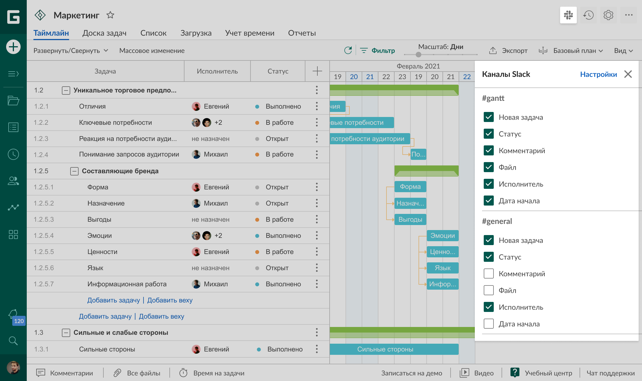Screen dimensions: 642x381
Task: Star the Маркетинг project as favorite
Action: click(x=110, y=15)
